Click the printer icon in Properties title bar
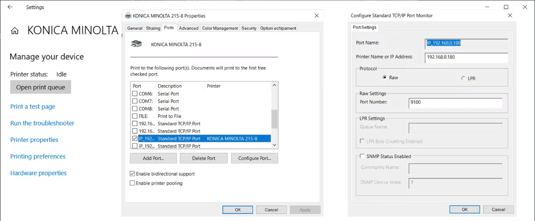 pyautogui.click(x=128, y=16)
